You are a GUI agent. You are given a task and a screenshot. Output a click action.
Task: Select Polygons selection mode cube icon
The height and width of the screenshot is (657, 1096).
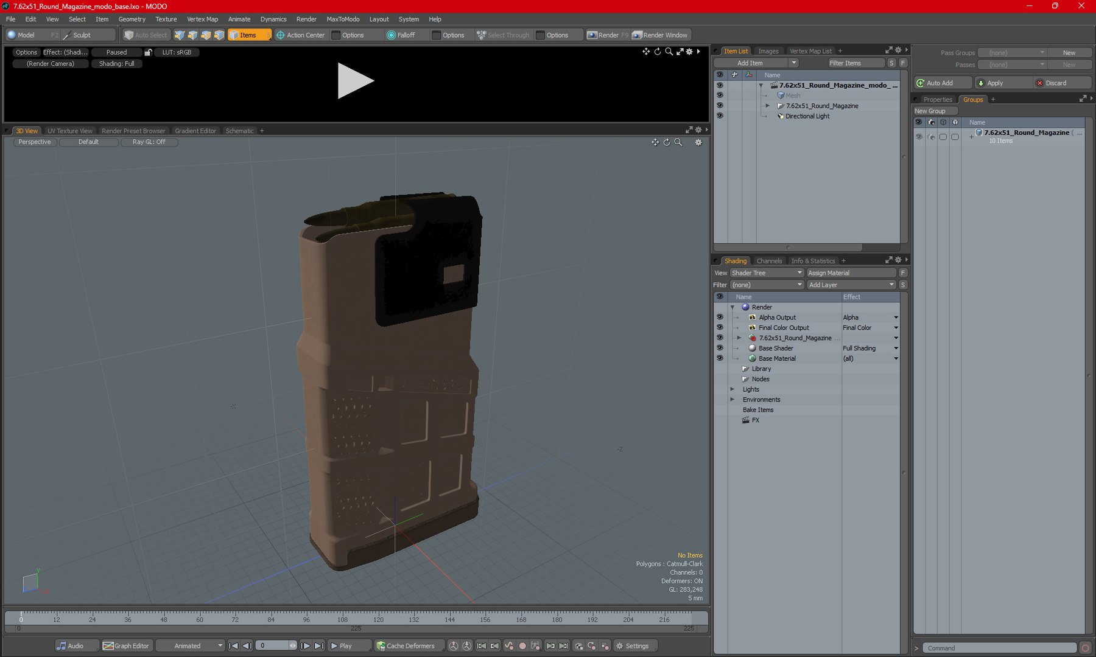(x=206, y=35)
